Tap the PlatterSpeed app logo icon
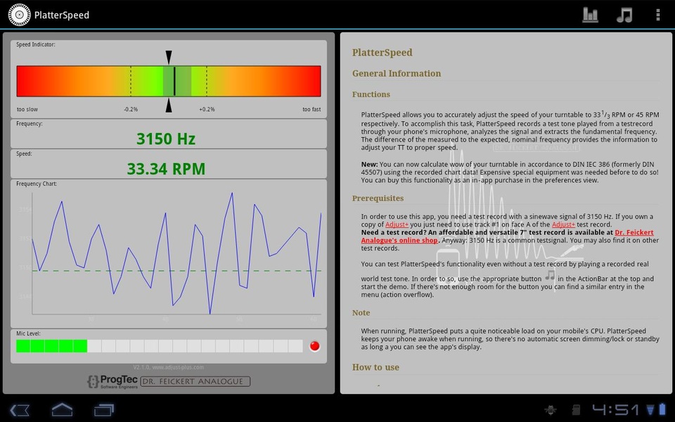 tap(20, 15)
